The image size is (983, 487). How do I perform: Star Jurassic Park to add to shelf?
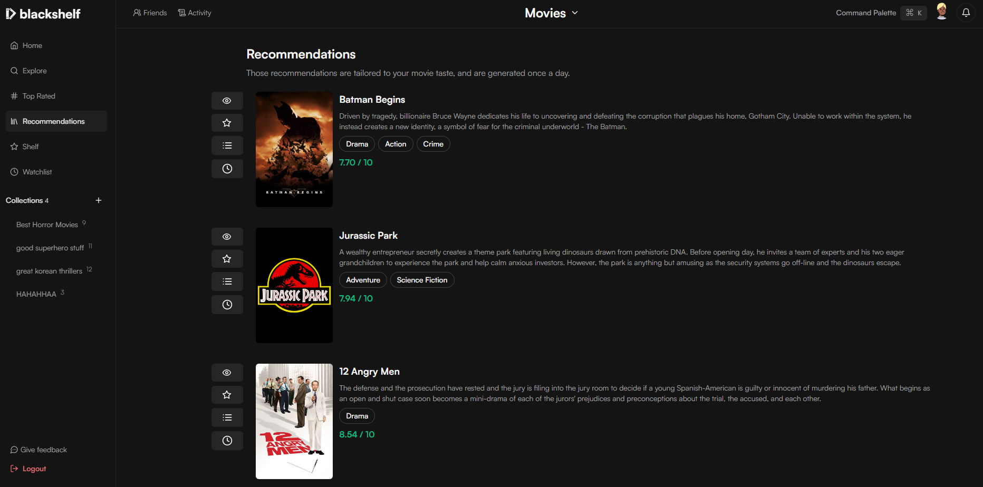(x=227, y=259)
